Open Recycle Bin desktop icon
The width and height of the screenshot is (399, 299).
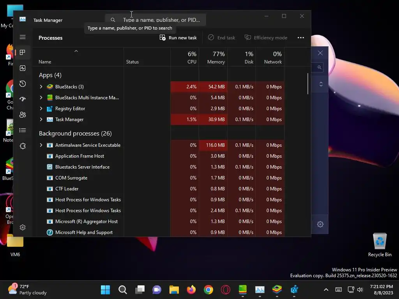tap(380, 245)
